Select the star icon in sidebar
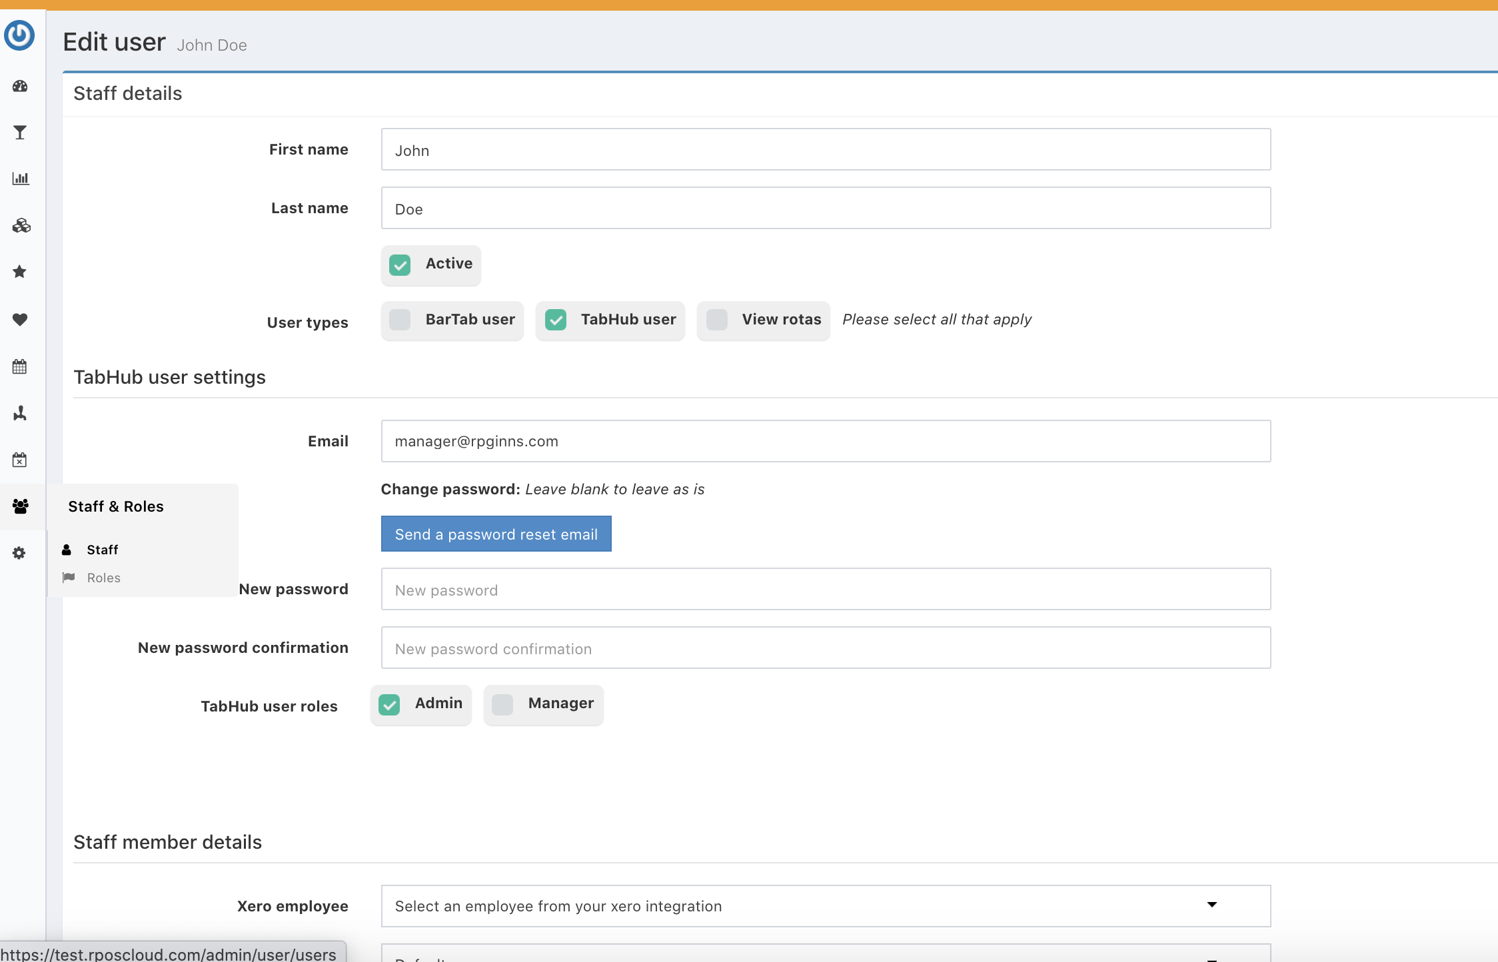 (x=20, y=272)
